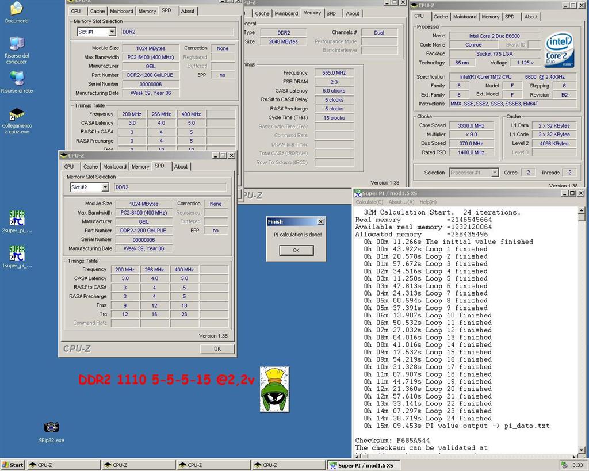589x471 pixels.
Task: Click the Intel Core 2 Duo logo
Action: [559, 49]
